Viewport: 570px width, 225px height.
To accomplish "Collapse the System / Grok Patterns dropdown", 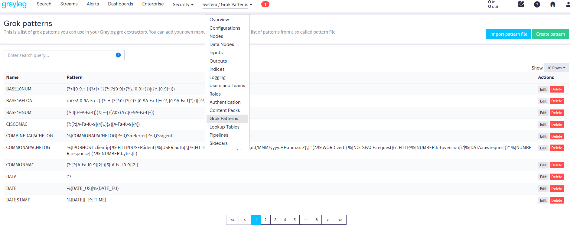I will (x=227, y=5).
